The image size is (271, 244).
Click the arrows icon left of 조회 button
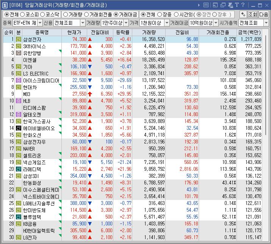[243, 14]
